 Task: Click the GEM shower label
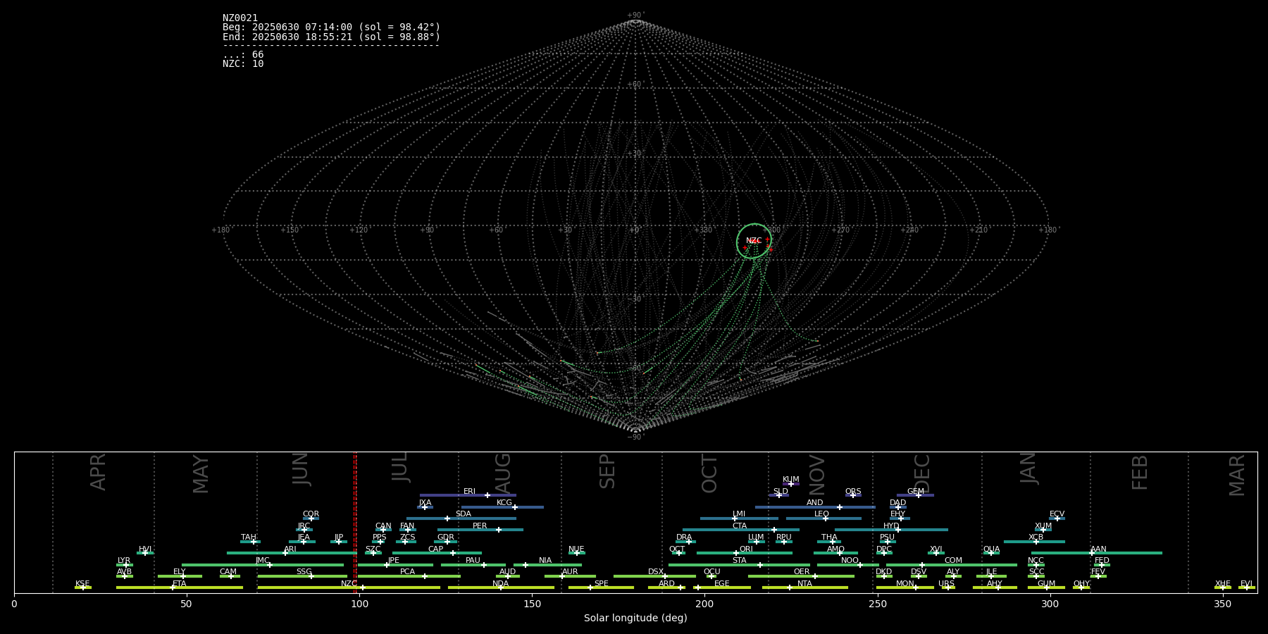point(916,491)
